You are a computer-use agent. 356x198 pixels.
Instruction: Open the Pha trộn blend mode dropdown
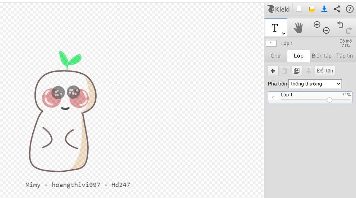tap(315, 84)
